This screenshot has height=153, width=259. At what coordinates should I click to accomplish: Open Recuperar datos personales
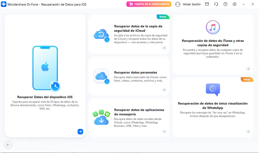[136, 72]
